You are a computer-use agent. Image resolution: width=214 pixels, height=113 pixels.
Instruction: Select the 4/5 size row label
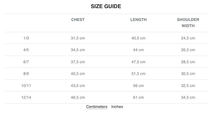coord(26,50)
